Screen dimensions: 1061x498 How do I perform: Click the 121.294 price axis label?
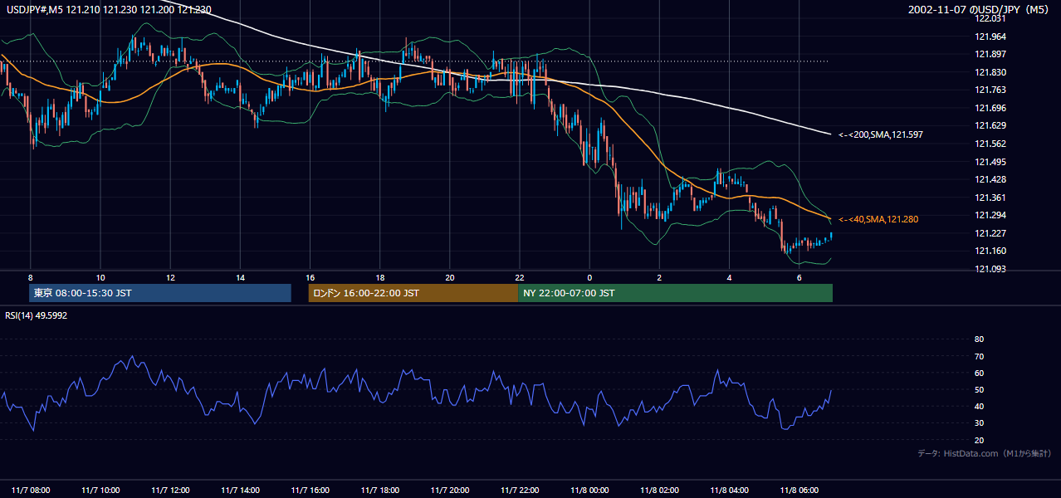991,215
